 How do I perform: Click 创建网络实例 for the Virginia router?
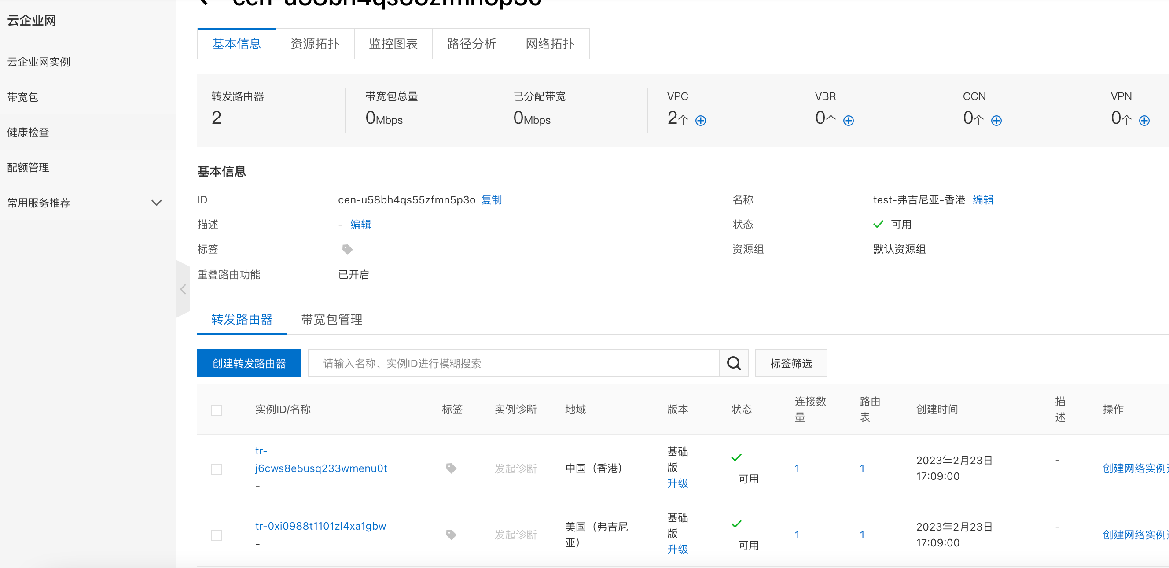pos(1136,535)
